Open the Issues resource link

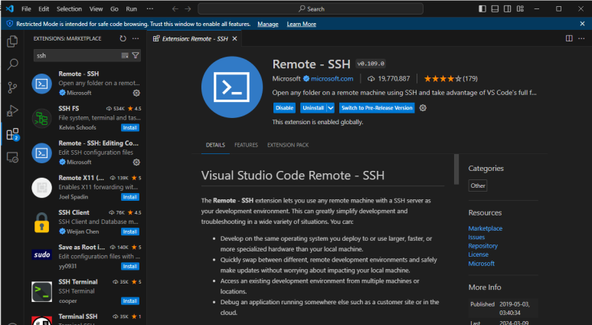pos(476,238)
